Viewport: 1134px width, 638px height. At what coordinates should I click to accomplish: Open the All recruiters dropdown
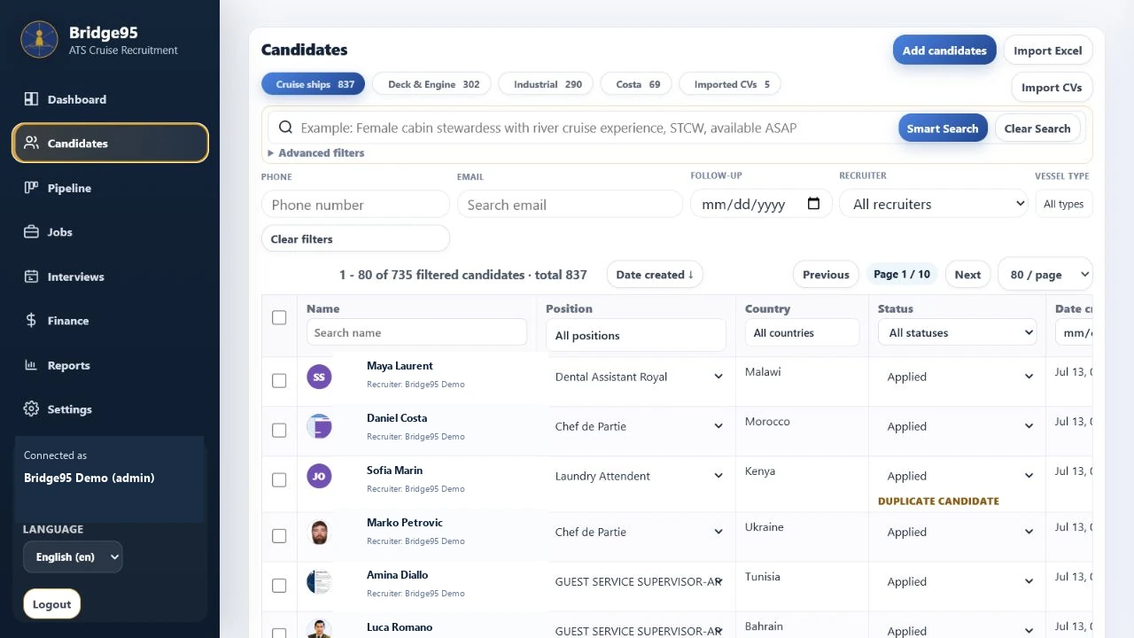point(933,204)
